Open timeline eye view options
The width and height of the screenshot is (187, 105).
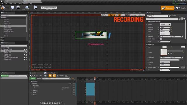pos(36,76)
